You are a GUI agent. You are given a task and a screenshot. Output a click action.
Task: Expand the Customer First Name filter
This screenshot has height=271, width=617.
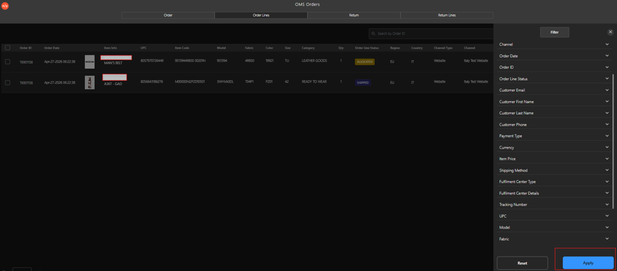click(554, 102)
